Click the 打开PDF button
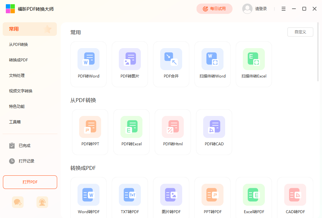 point(30,182)
